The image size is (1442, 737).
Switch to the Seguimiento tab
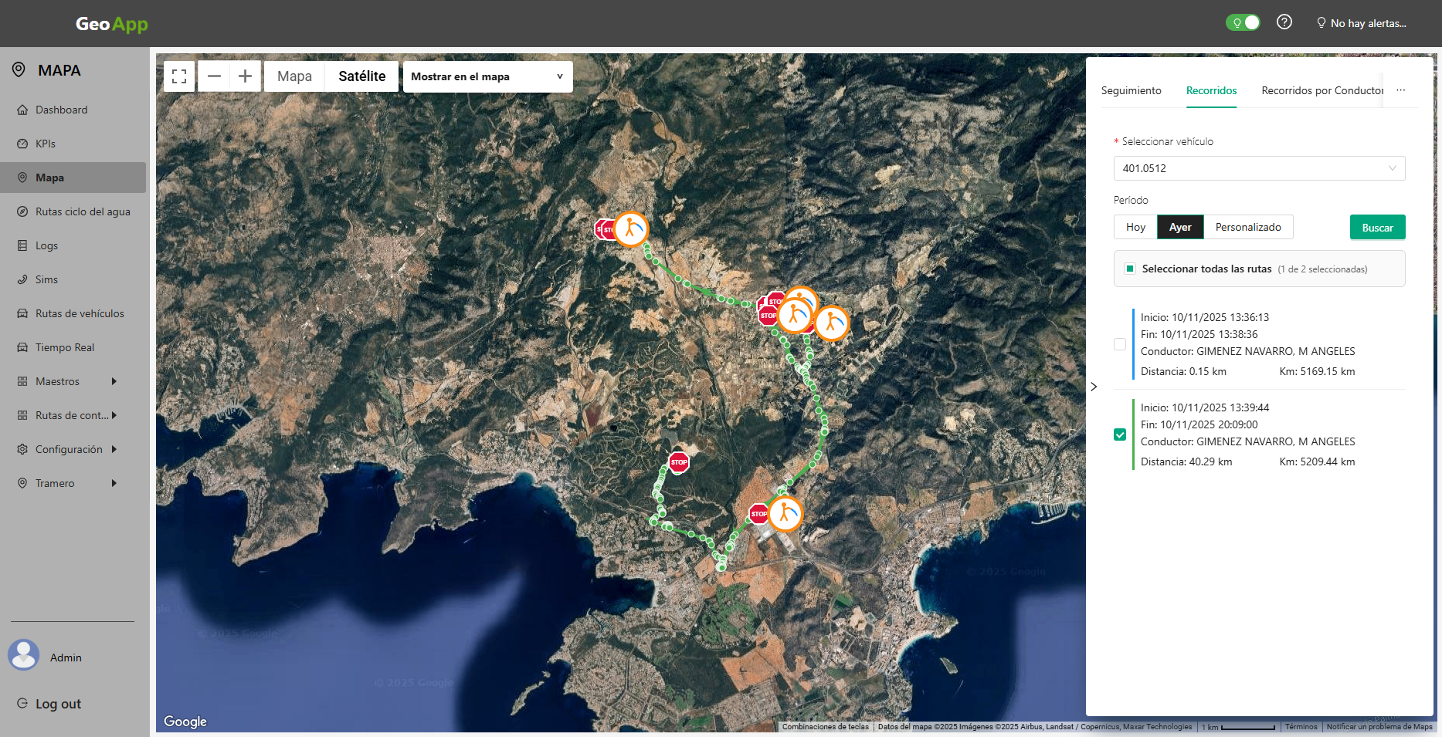click(x=1131, y=90)
